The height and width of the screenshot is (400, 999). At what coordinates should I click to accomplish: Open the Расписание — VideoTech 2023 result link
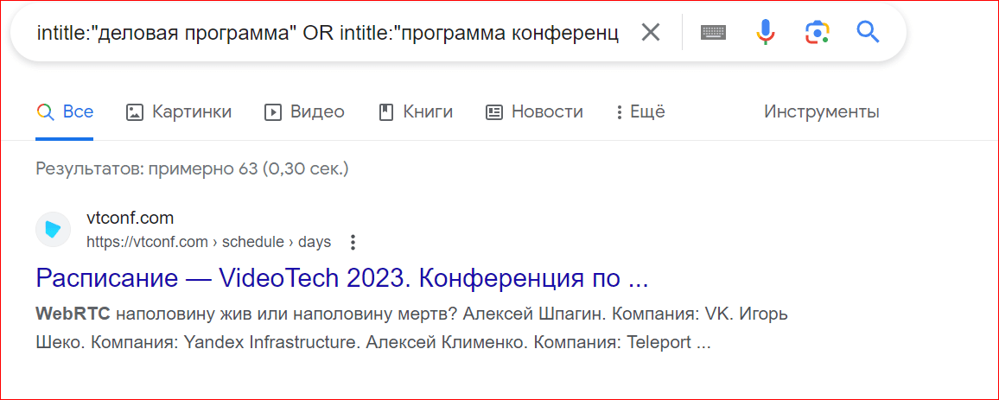click(342, 279)
